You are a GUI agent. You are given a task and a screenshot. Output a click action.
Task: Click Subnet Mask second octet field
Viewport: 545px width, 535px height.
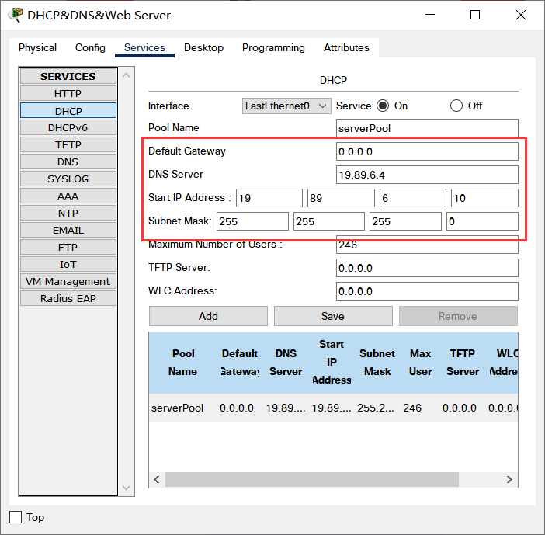[x=329, y=221]
